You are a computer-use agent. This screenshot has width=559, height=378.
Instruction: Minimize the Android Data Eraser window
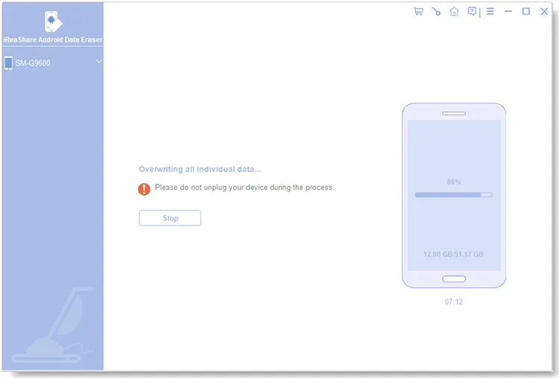point(508,11)
